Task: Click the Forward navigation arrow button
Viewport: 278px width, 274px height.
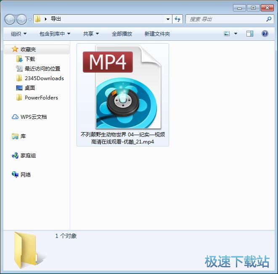Action: click(x=21, y=19)
